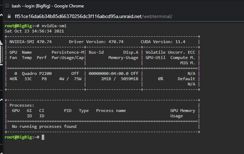
Task: Click the Driver Version 470.74 text
Action: 96,42
